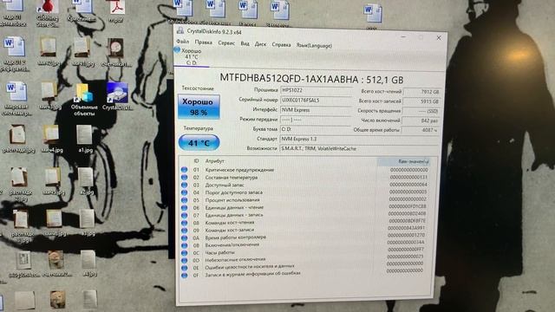The image size is (555, 312).
Task: Open the Сервис menu
Action: coord(226,43)
